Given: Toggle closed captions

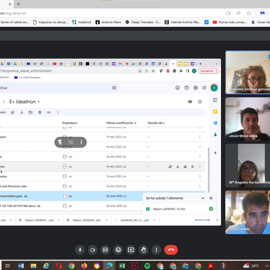Looking at the screenshot, I should click(x=105, y=250).
